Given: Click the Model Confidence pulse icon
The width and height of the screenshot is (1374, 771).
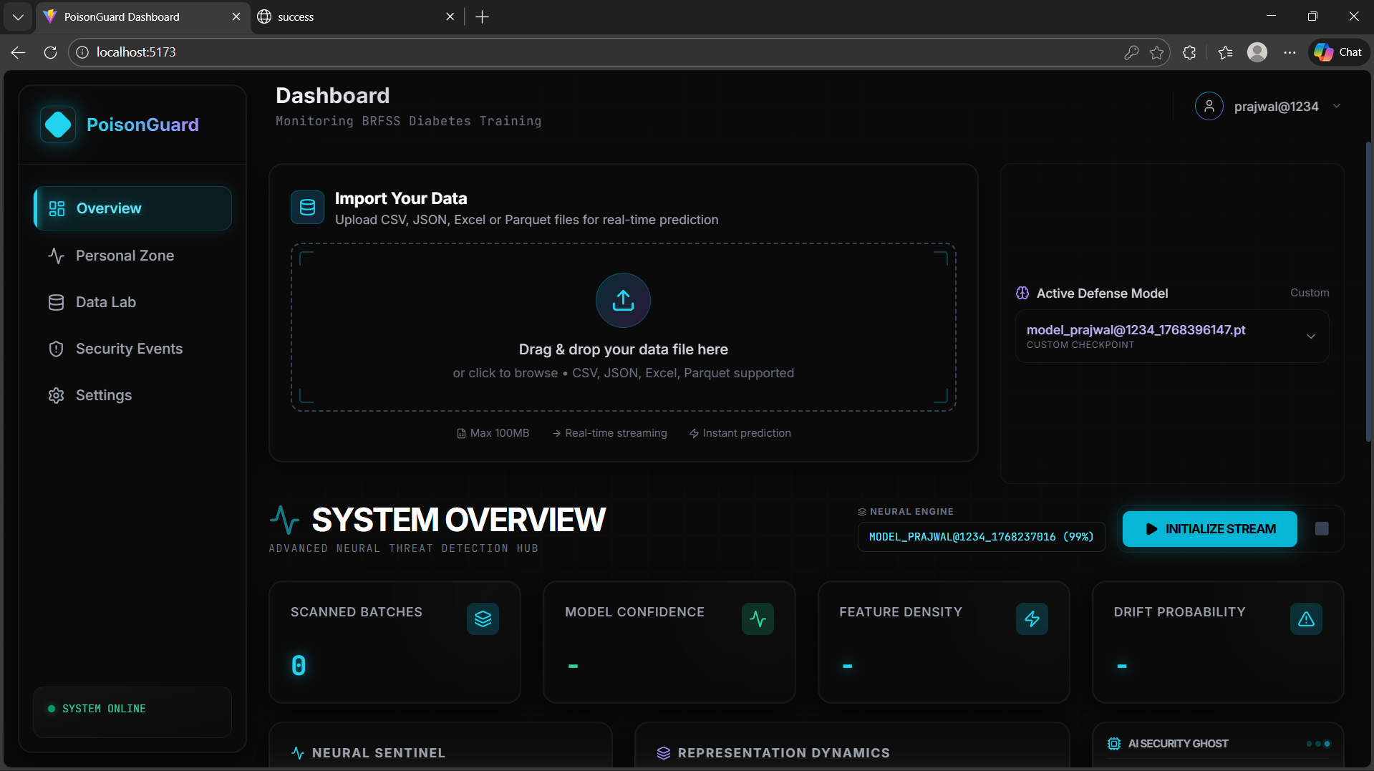Looking at the screenshot, I should [758, 619].
